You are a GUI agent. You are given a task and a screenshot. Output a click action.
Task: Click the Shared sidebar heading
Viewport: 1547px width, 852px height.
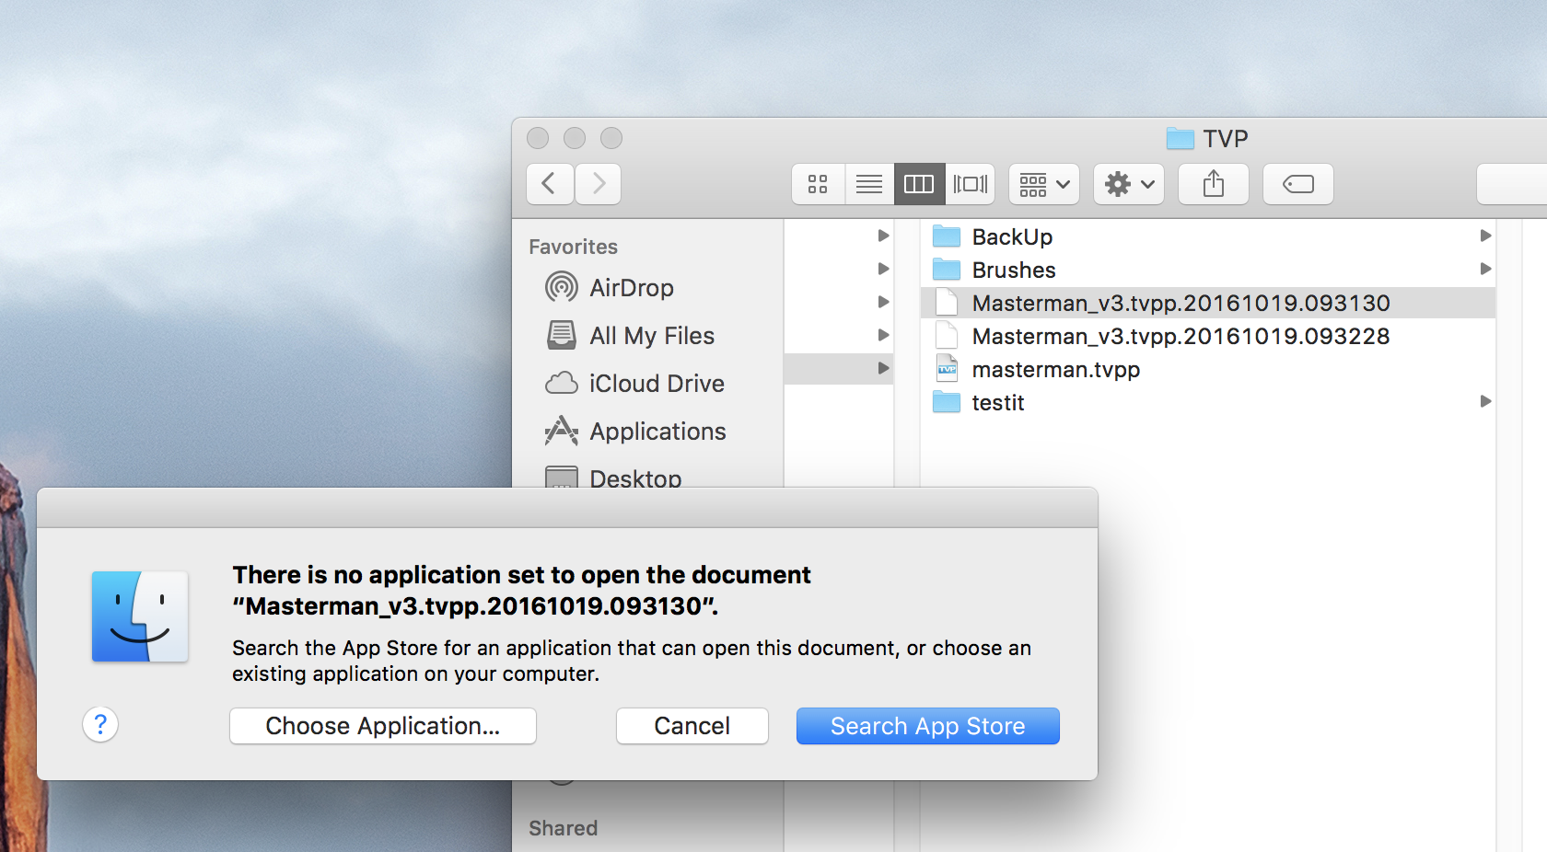click(563, 828)
